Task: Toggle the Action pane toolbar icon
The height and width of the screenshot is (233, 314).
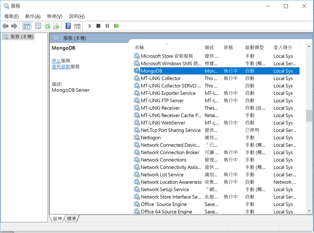Action: click(77, 26)
